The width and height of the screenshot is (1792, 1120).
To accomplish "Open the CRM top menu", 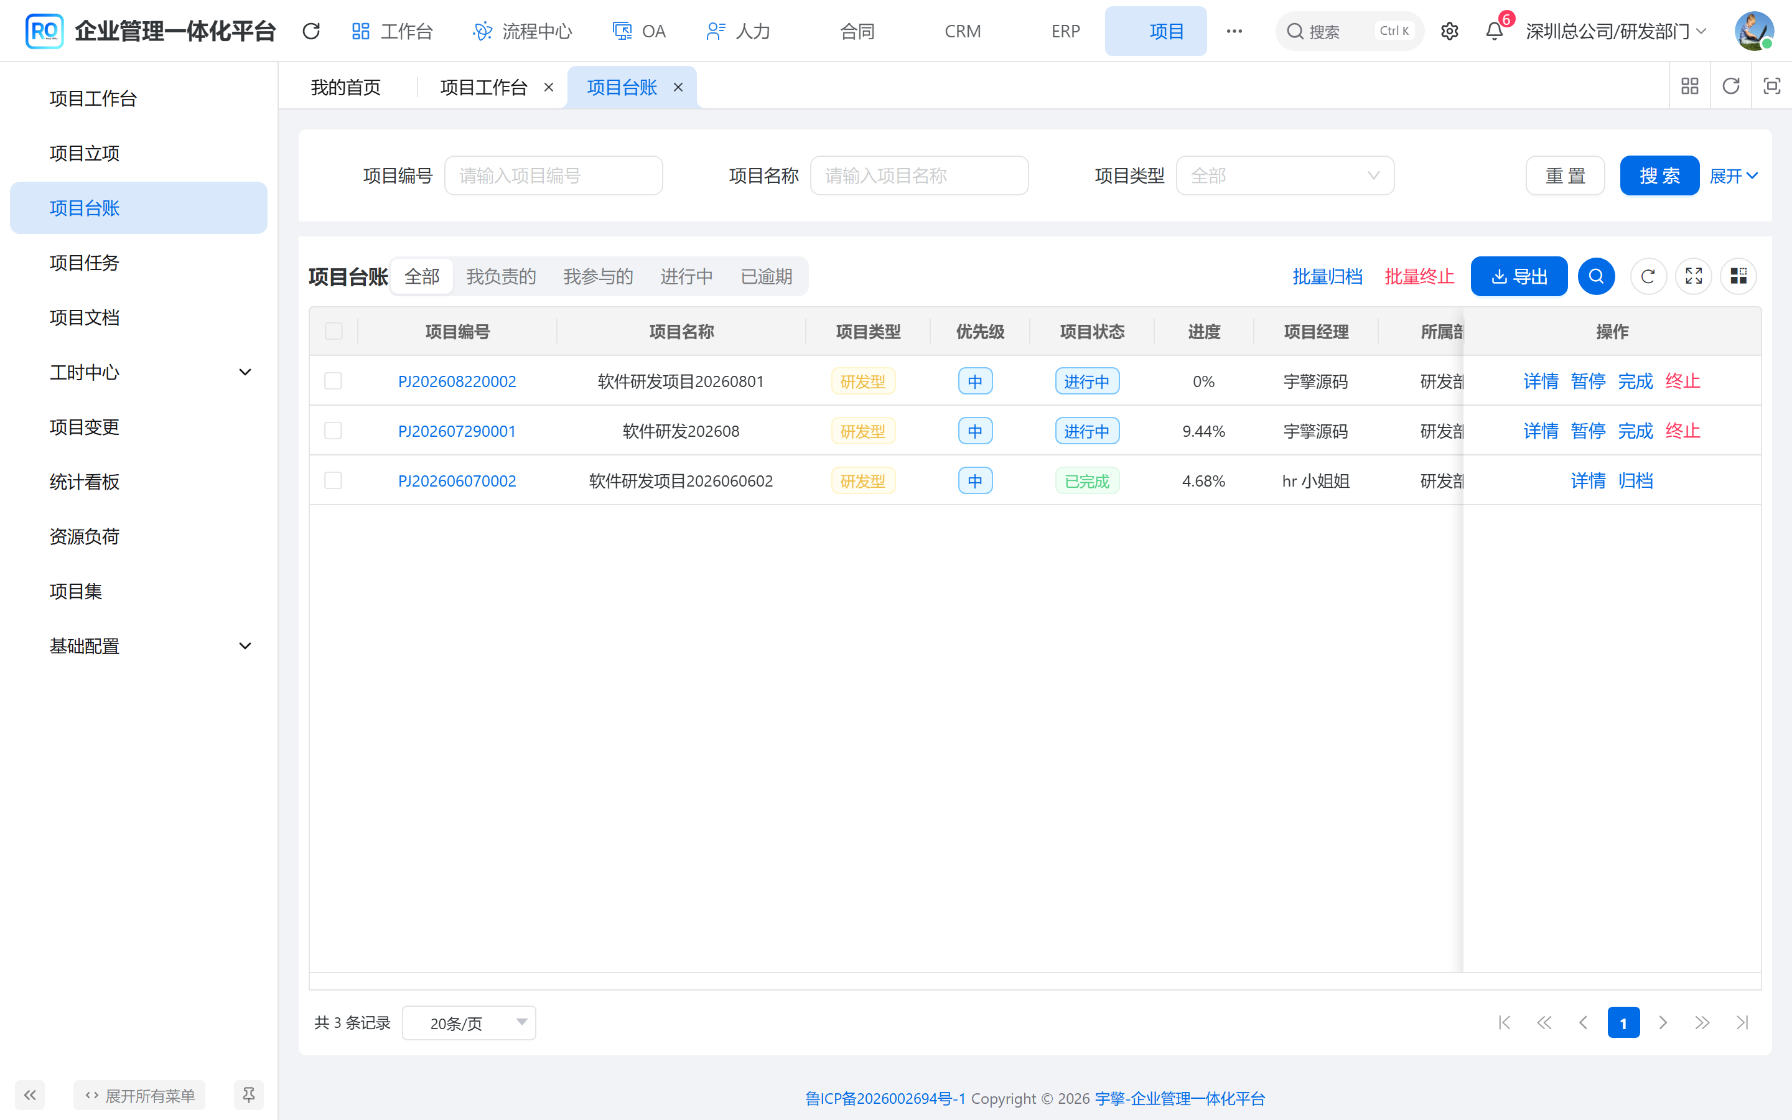I will (x=963, y=31).
